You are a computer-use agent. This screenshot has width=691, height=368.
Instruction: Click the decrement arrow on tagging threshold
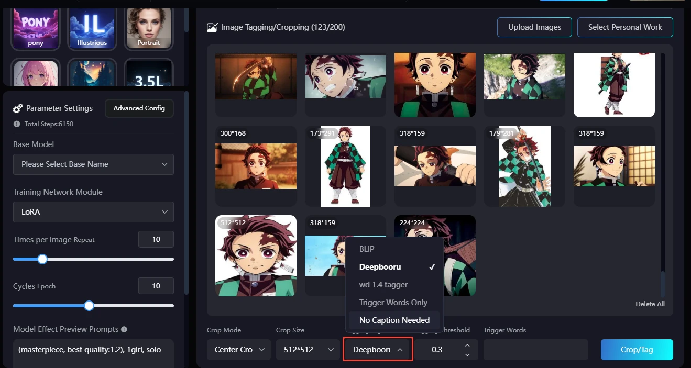coord(467,355)
